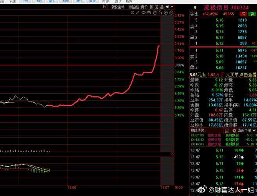Viewport: 257px width, 196px height.
Task: Select the 全球 tab at top
Action: click(12, 2)
